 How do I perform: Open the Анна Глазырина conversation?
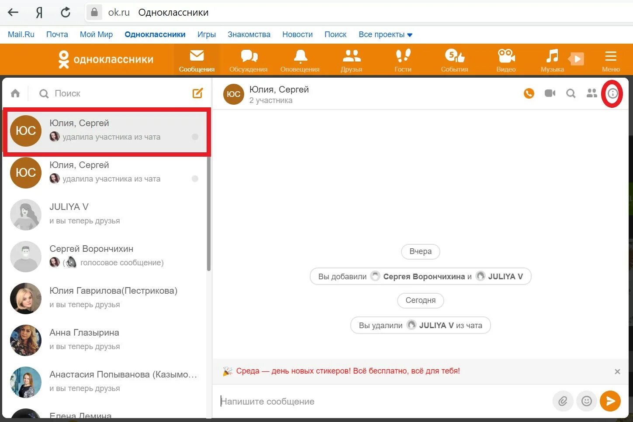(105, 340)
